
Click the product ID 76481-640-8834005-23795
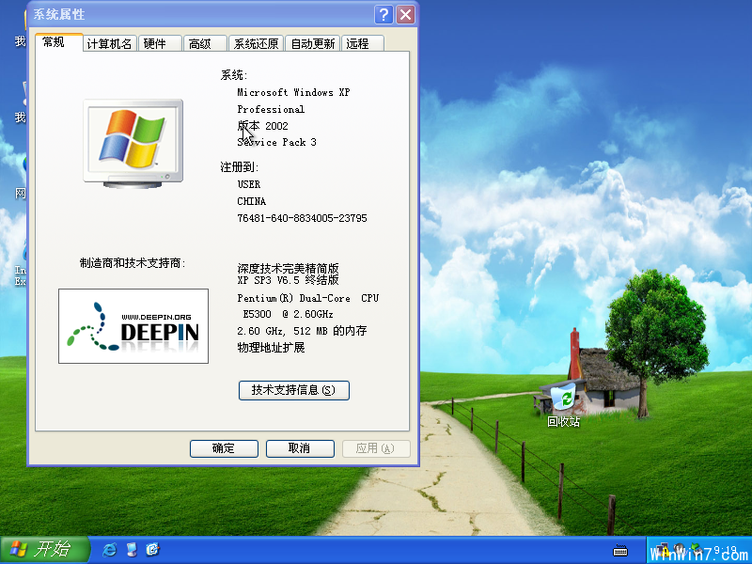tap(302, 218)
